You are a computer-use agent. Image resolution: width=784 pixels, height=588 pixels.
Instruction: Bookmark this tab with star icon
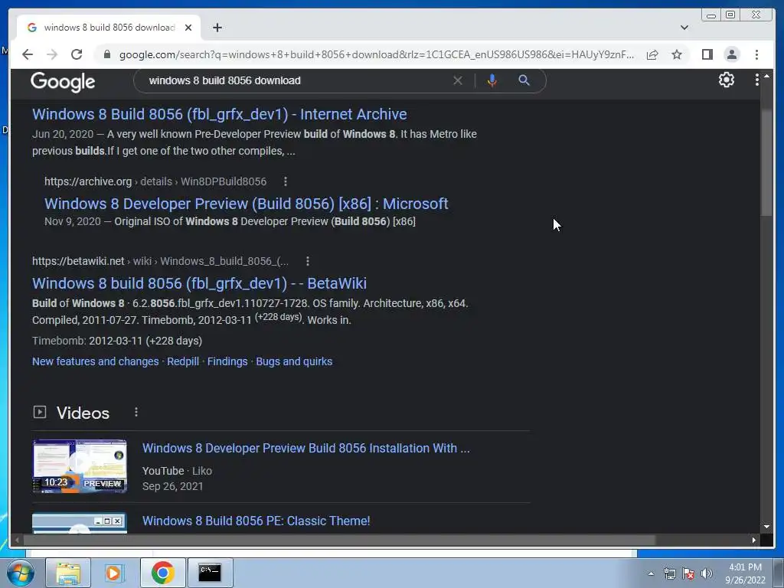click(x=677, y=54)
